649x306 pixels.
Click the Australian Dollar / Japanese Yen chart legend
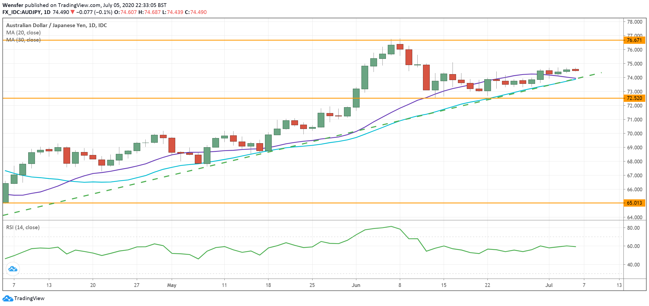tap(56, 26)
